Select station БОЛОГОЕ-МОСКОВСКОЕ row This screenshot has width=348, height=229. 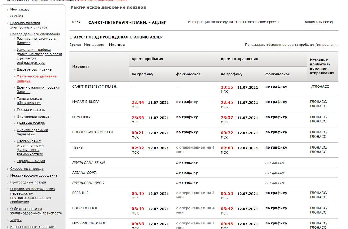click(x=93, y=132)
